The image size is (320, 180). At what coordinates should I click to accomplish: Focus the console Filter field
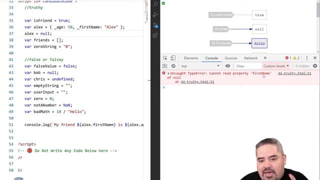[x=247, y=66]
